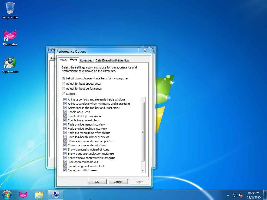Toggle Animations in the taskbar and Start Menu

pos(65,108)
